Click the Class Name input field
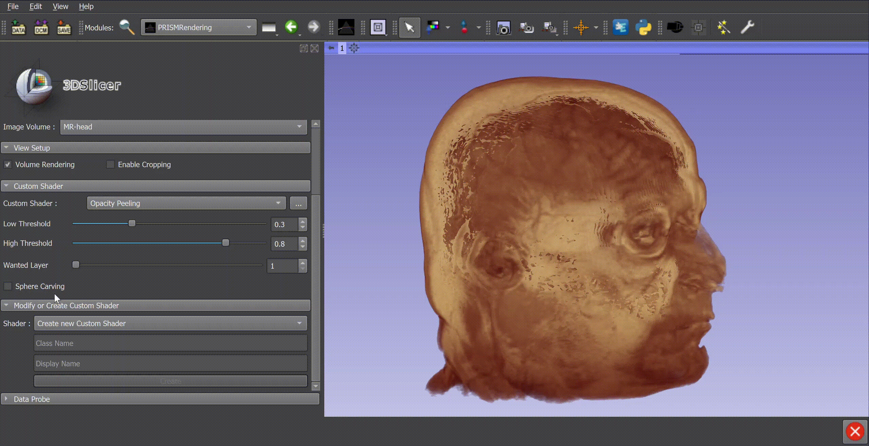 [x=170, y=343]
